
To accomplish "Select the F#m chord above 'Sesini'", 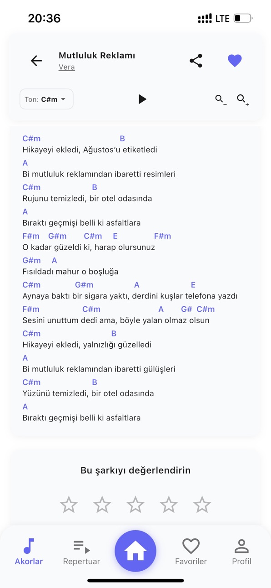I will click(31, 309).
